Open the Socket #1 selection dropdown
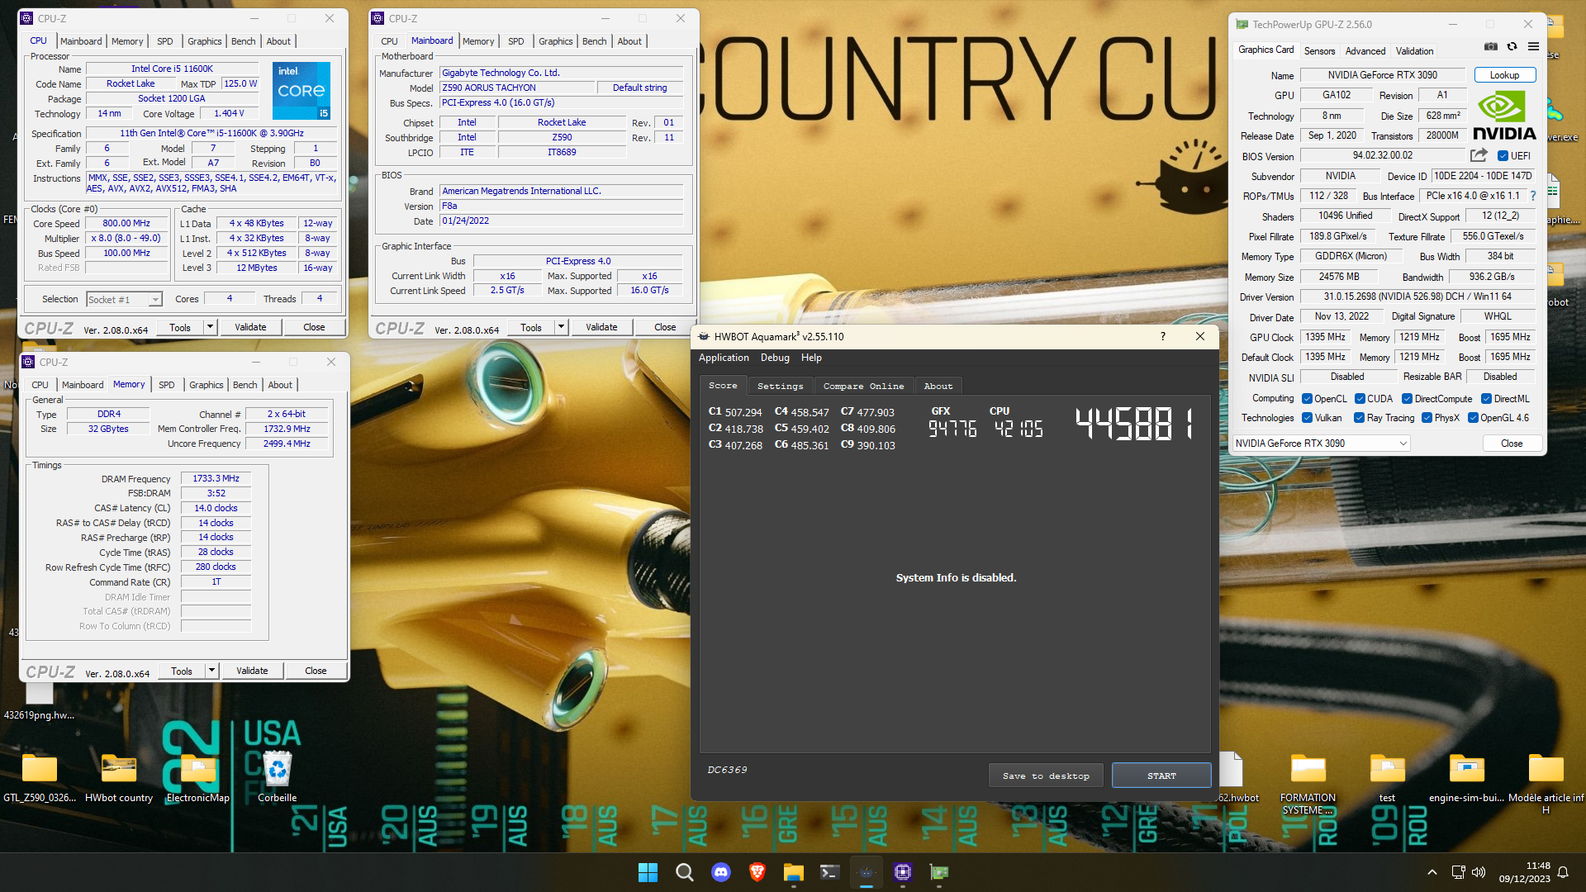Viewport: 1586px width, 892px height. 124,300
